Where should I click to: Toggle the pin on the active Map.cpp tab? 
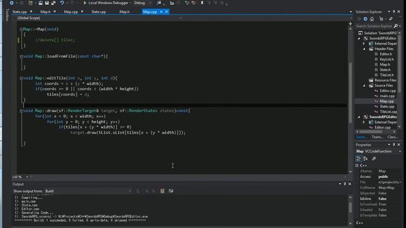coord(161,11)
